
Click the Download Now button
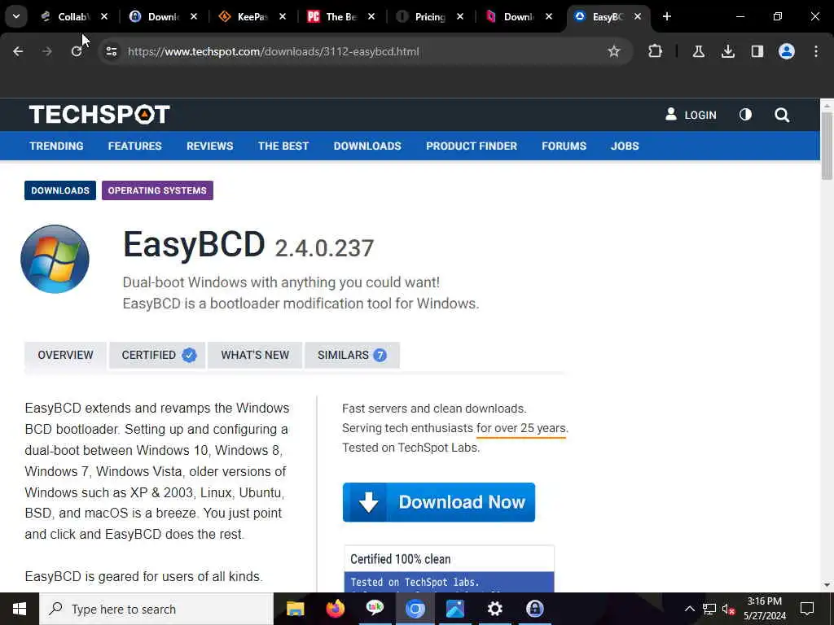point(439,502)
